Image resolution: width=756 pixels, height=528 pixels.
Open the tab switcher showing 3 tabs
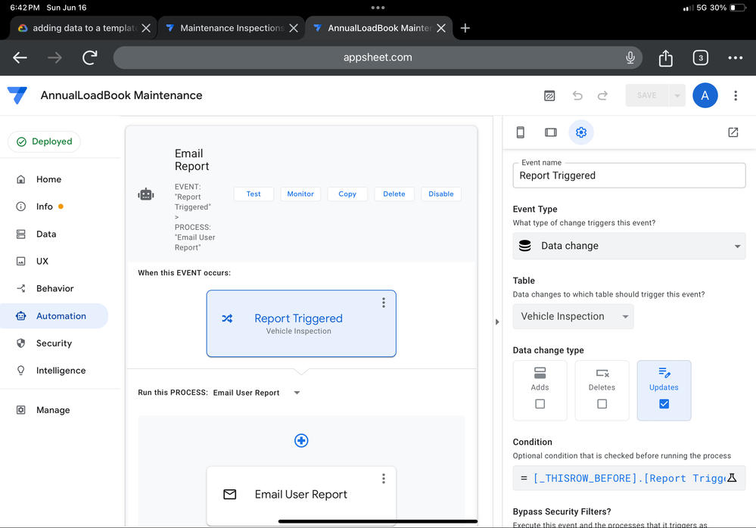coord(701,57)
